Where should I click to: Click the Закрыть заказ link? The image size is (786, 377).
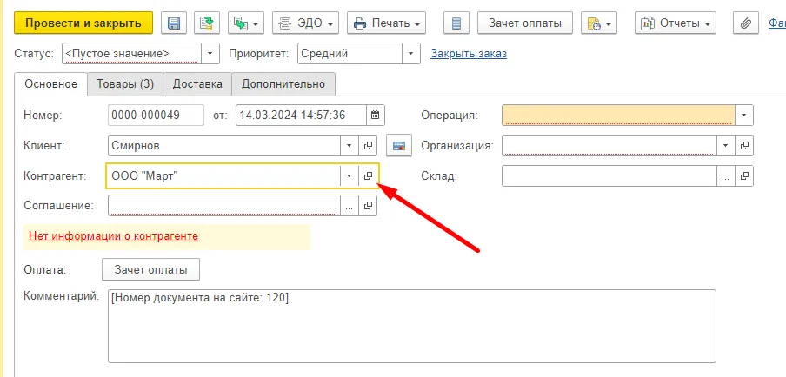[x=469, y=54]
